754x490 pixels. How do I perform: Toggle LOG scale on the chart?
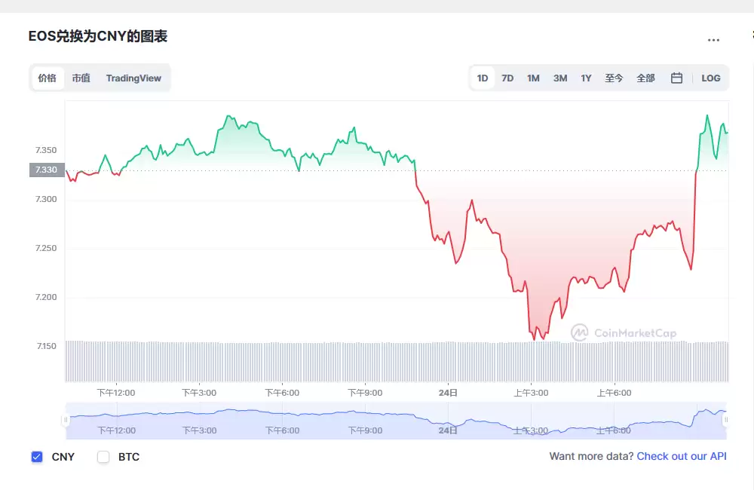pos(711,78)
